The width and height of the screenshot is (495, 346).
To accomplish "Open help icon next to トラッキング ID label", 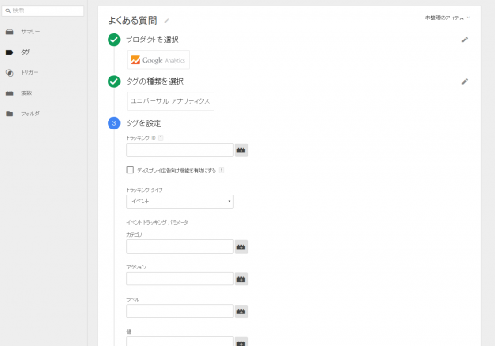I will 161,137.
